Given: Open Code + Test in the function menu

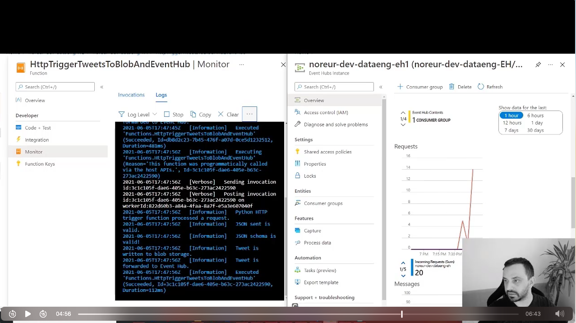Looking at the screenshot, I should pyautogui.click(x=37, y=128).
